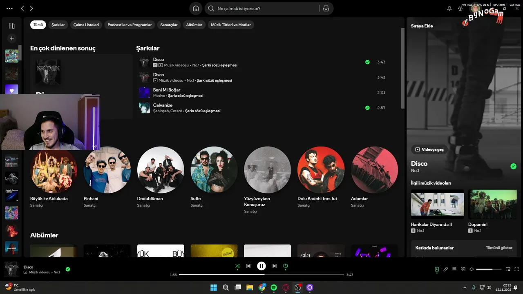
Task: Click the Videoya geç button
Action: (x=429, y=149)
